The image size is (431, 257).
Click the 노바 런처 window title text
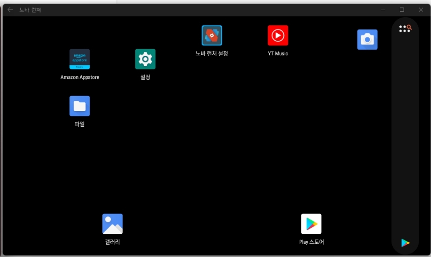[x=30, y=10]
